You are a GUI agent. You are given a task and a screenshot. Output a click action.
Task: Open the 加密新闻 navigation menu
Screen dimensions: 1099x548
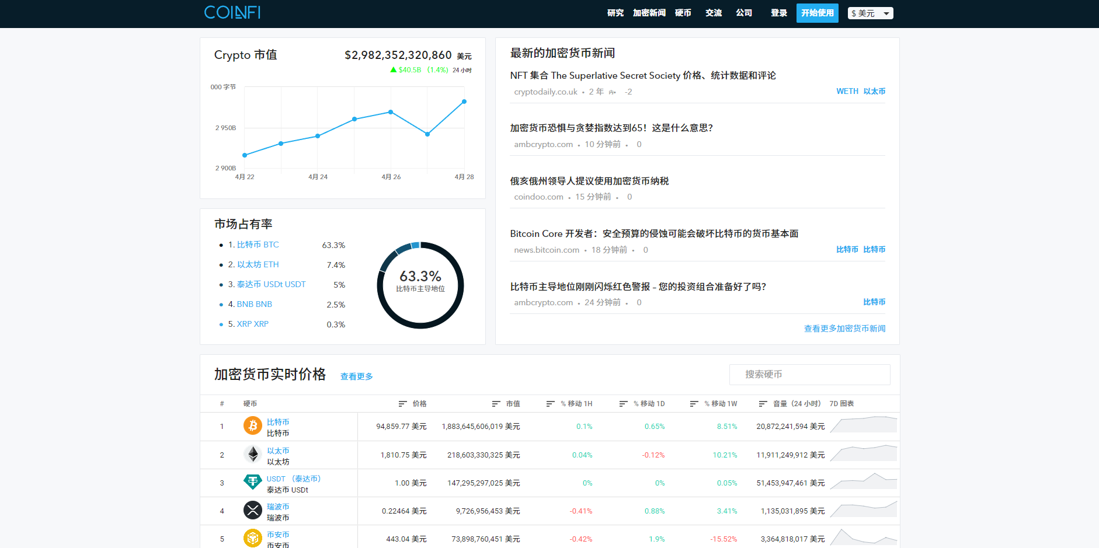(648, 13)
